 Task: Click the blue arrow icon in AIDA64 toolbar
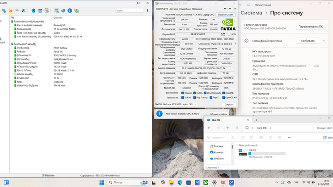coord(63,11)
